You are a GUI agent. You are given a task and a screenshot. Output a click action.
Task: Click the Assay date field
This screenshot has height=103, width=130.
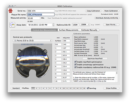[40, 25]
